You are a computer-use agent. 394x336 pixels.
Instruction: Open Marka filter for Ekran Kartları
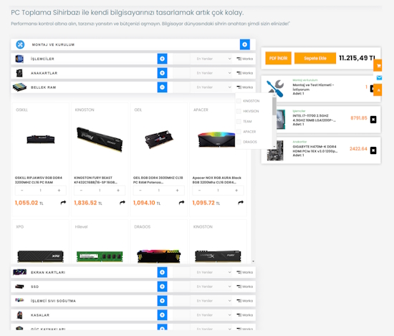245,272
